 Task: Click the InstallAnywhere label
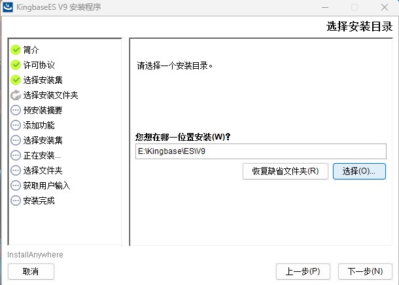pos(35,255)
